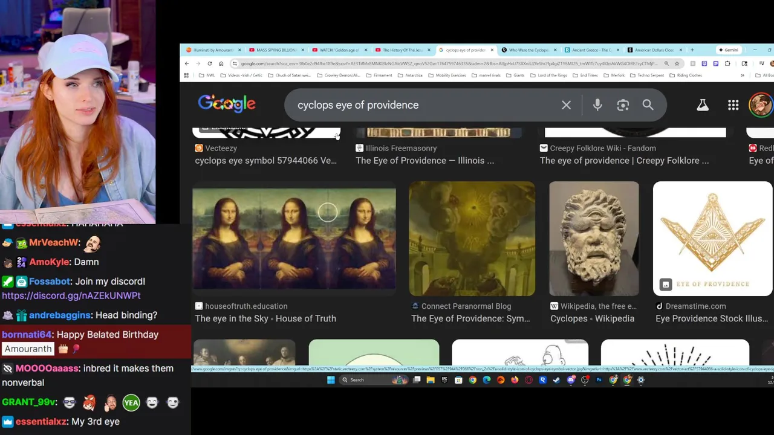Open Chuch of Satan bookmarks folder

tap(290, 76)
